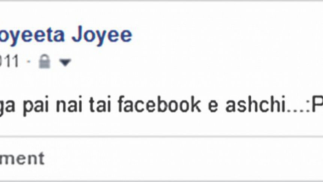
Task: Click the partially visible Comment button
Action: (22, 158)
